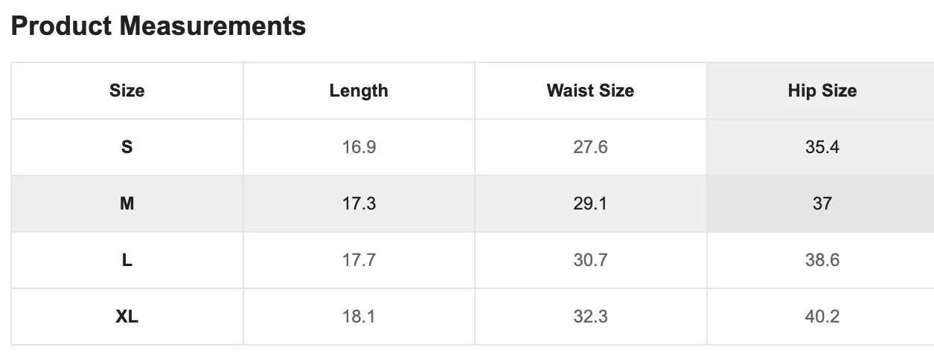Select the Hip Size column header
934x353 pixels.
point(822,91)
